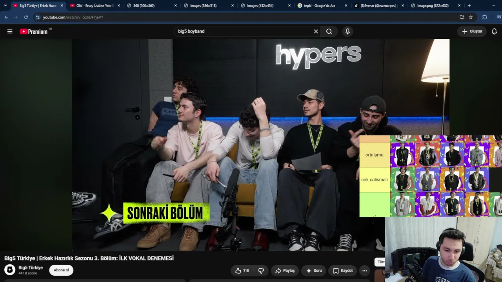The image size is (502, 282).
Task: Click the hypers neon sign in video
Action: pos(318,56)
